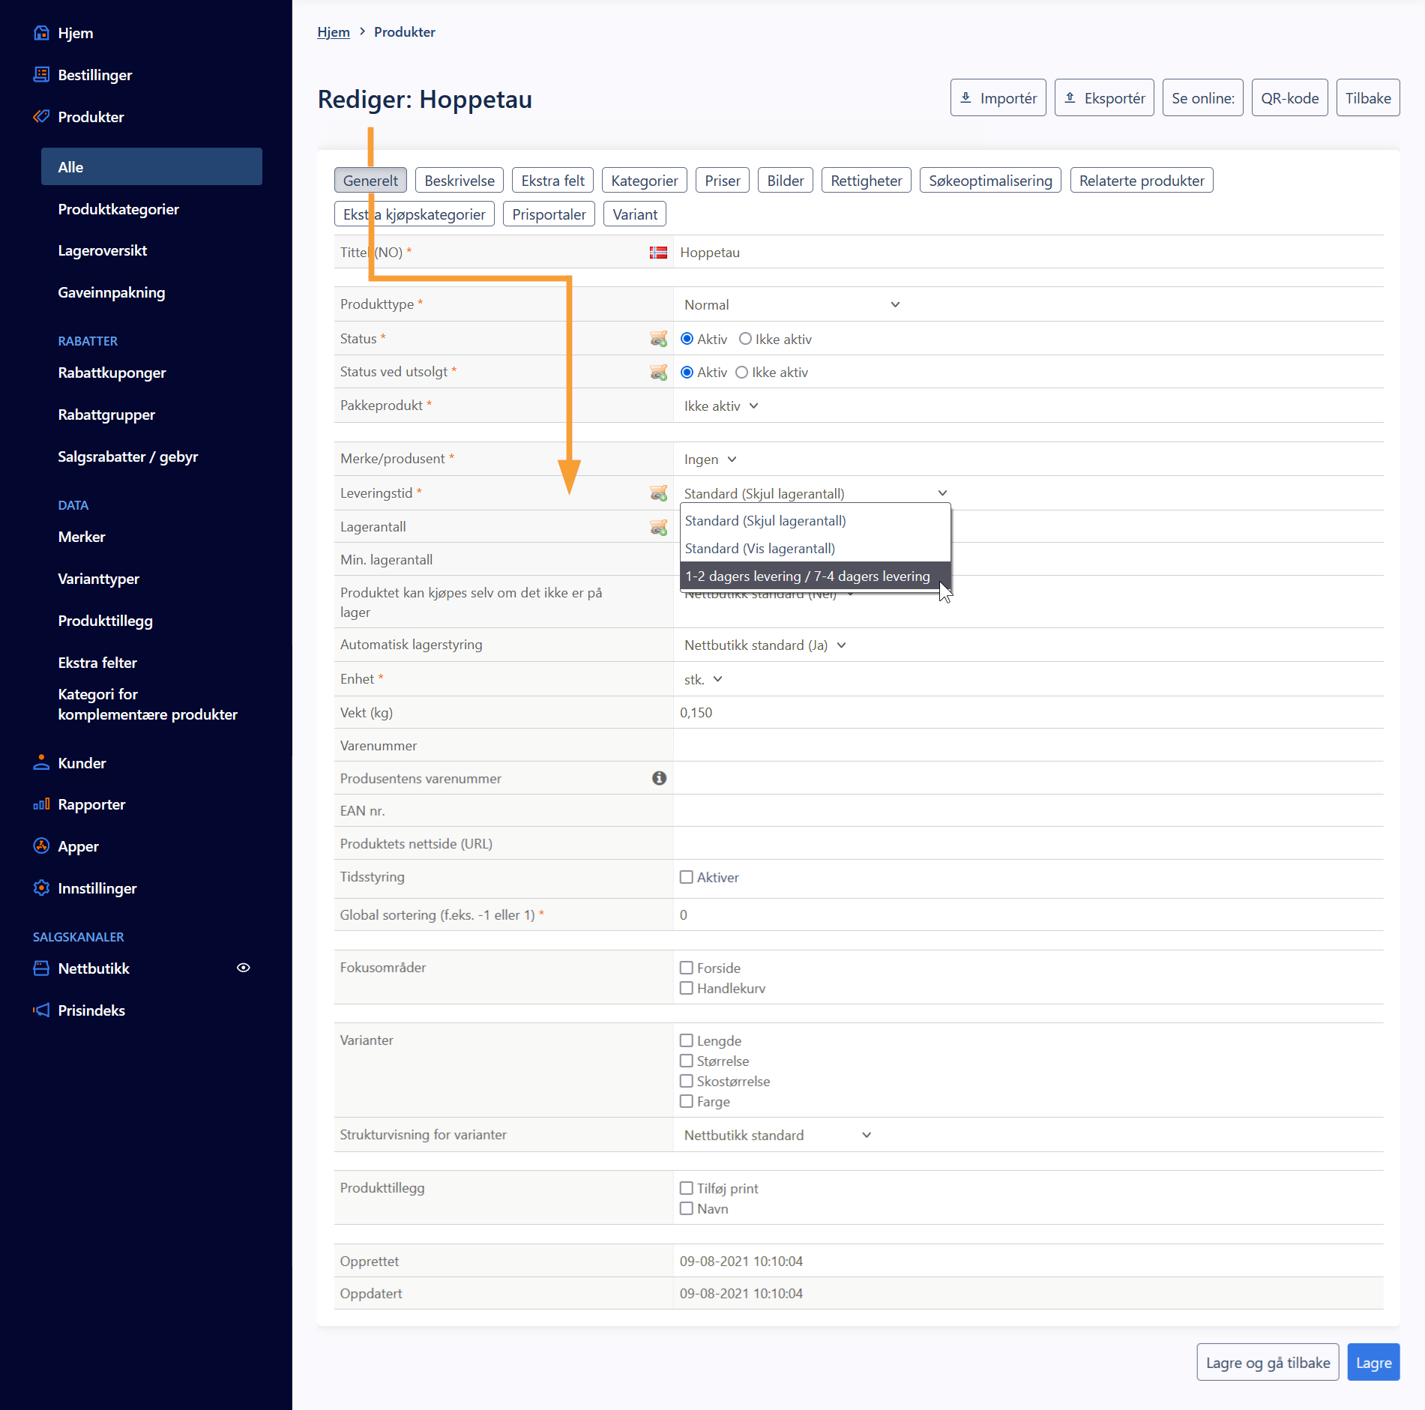Check the Handlekurv focus area checkbox
Screen dimensions: 1425x1410
(686, 988)
